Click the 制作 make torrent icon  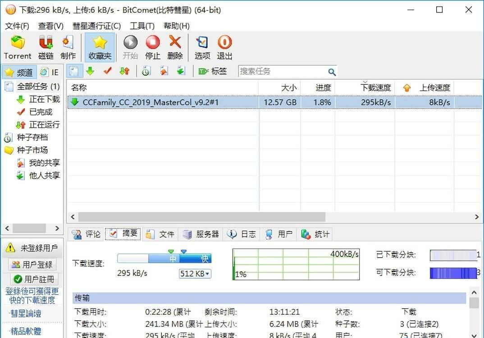tap(68, 47)
